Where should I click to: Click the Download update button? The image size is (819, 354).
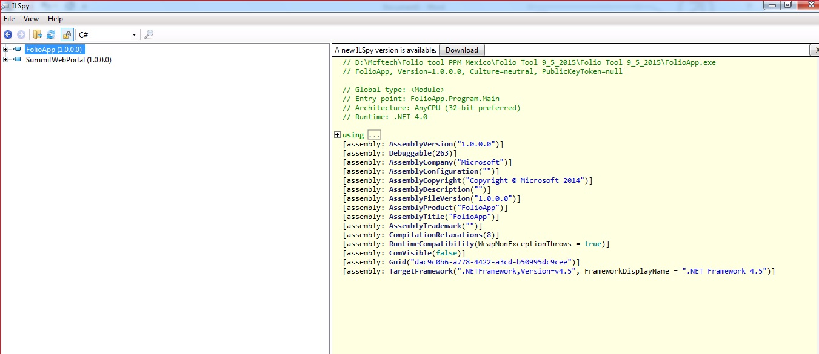(462, 50)
